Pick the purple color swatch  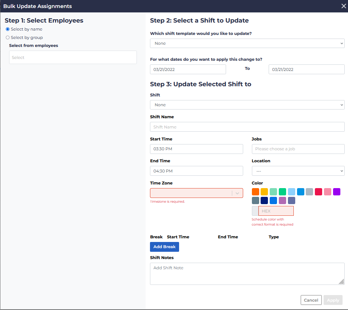pyautogui.click(x=337, y=191)
